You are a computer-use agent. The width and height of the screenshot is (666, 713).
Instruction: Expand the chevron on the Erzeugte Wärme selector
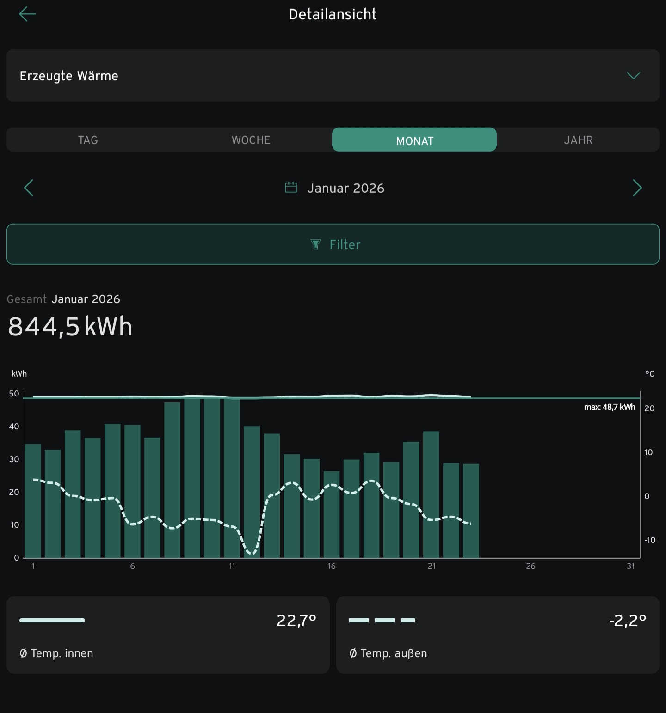(633, 76)
